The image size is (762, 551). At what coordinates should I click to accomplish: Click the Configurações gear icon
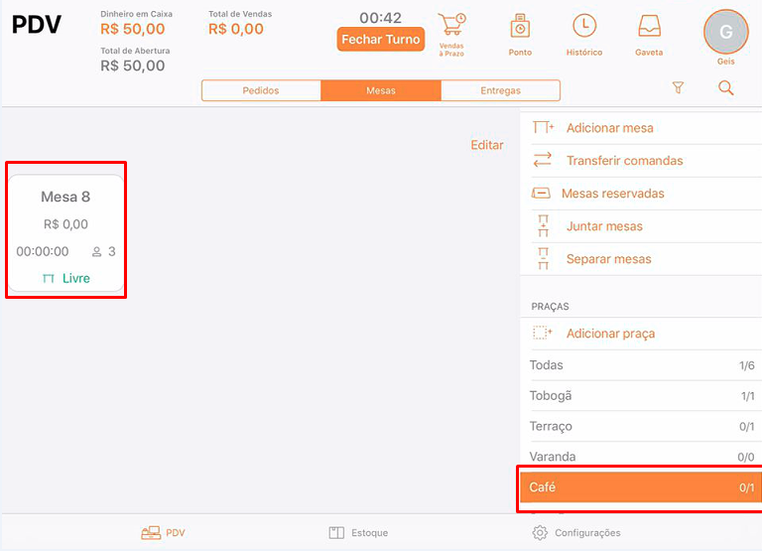coord(540,533)
